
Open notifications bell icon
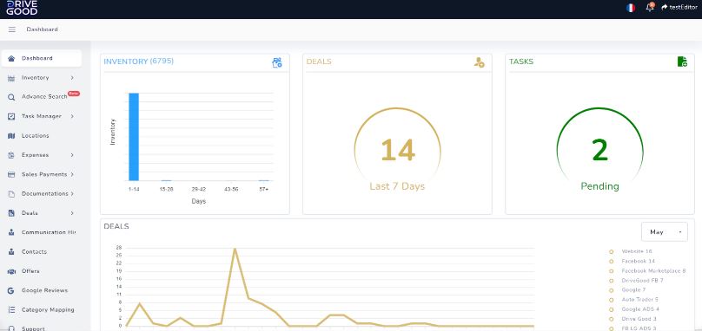[x=650, y=7]
